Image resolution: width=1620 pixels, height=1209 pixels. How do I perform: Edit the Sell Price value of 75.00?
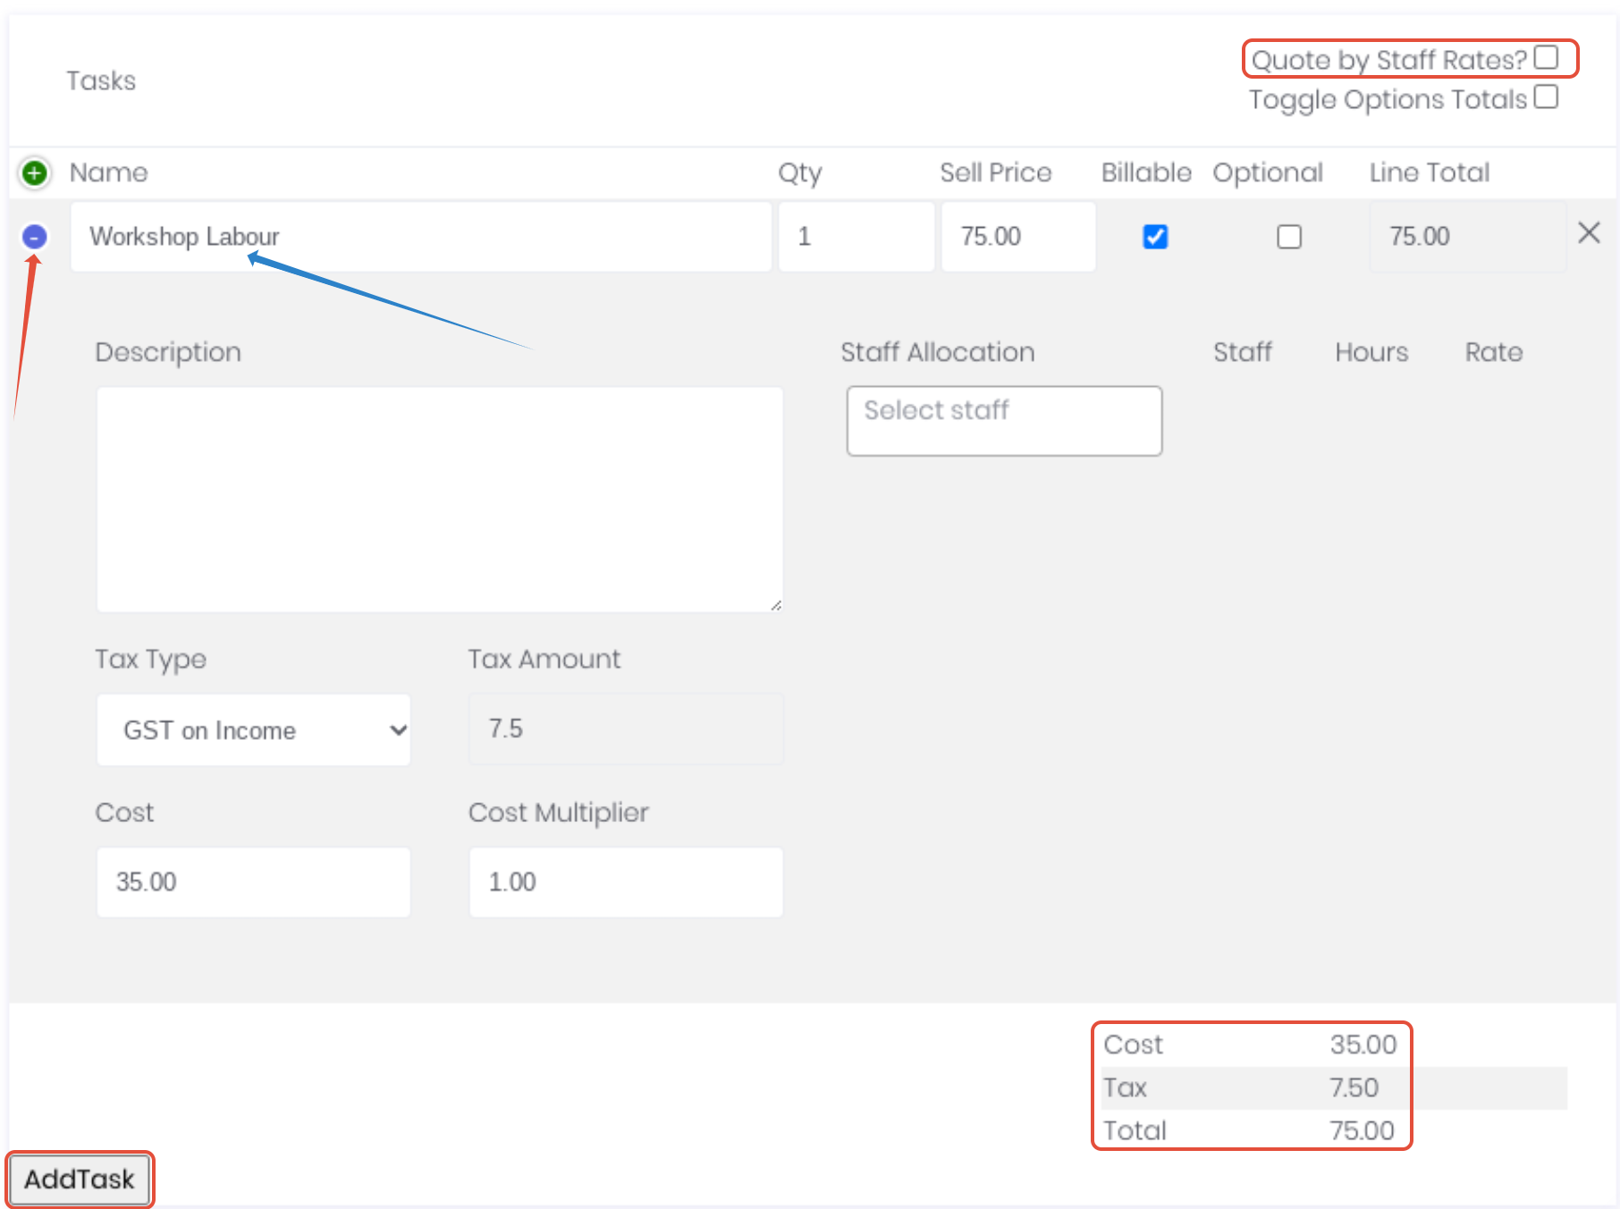click(x=1017, y=237)
